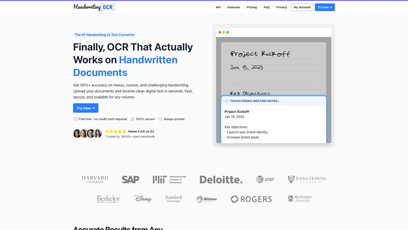Viewport: 408px width, 230px height.
Task: Go to Pricing page
Action: tap(252, 7)
